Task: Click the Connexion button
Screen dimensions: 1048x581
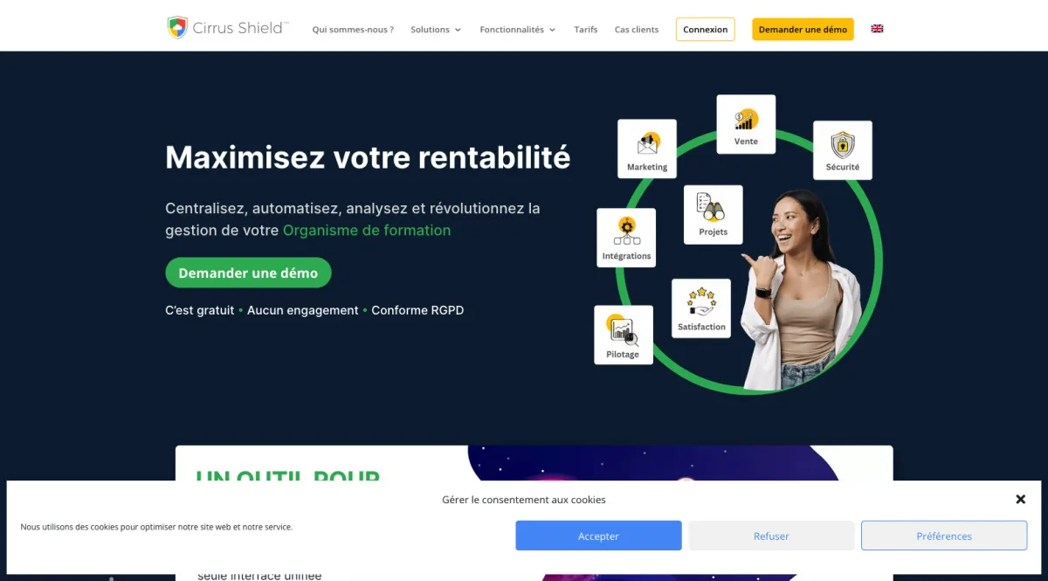Action: point(706,29)
